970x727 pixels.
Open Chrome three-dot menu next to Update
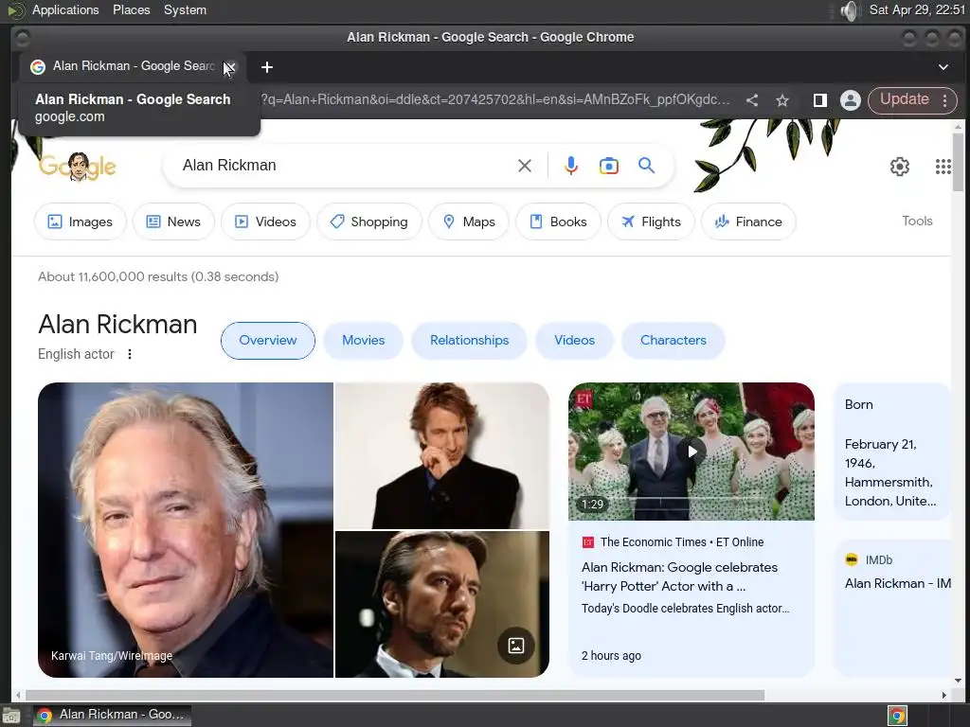tap(944, 100)
